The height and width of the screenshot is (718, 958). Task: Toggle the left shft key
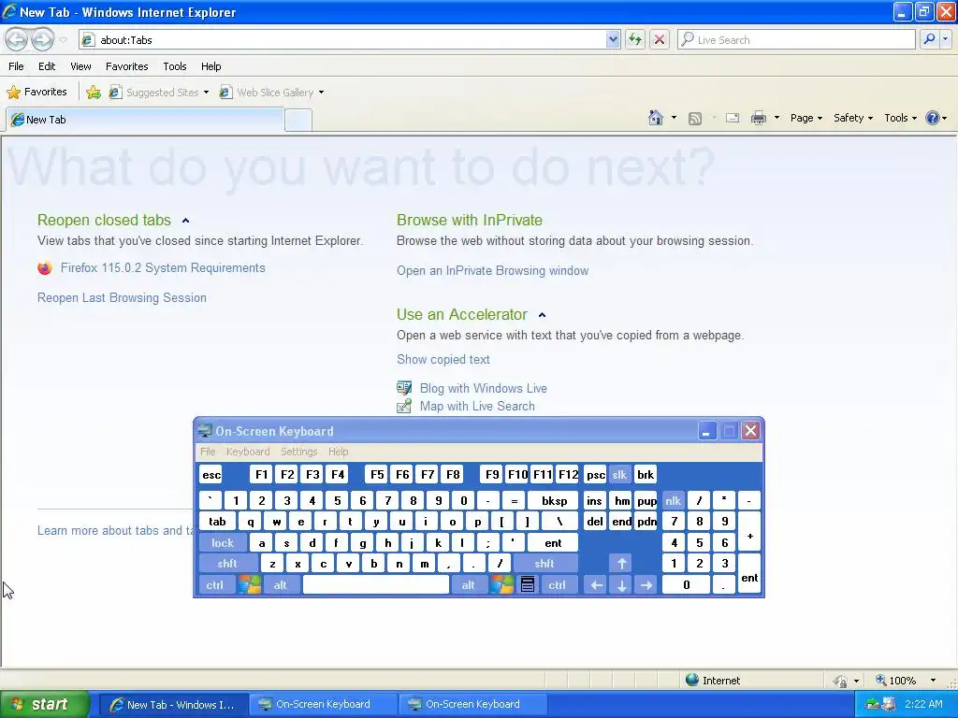tap(227, 564)
